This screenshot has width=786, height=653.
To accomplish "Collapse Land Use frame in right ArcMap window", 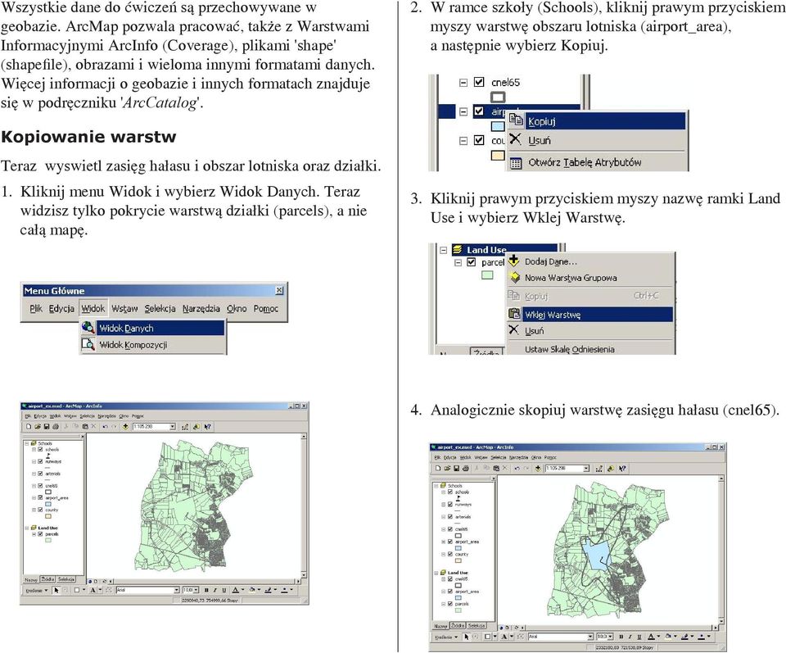I will tap(436, 572).
